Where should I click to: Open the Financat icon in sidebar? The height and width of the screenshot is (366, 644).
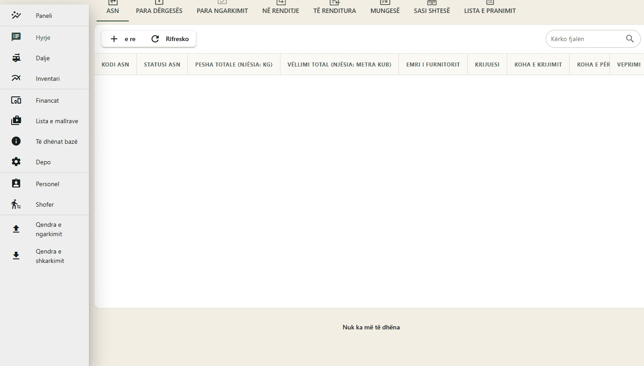click(16, 100)
